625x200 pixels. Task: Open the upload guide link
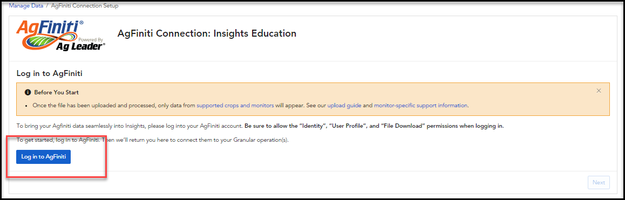(x=344, y=106)
